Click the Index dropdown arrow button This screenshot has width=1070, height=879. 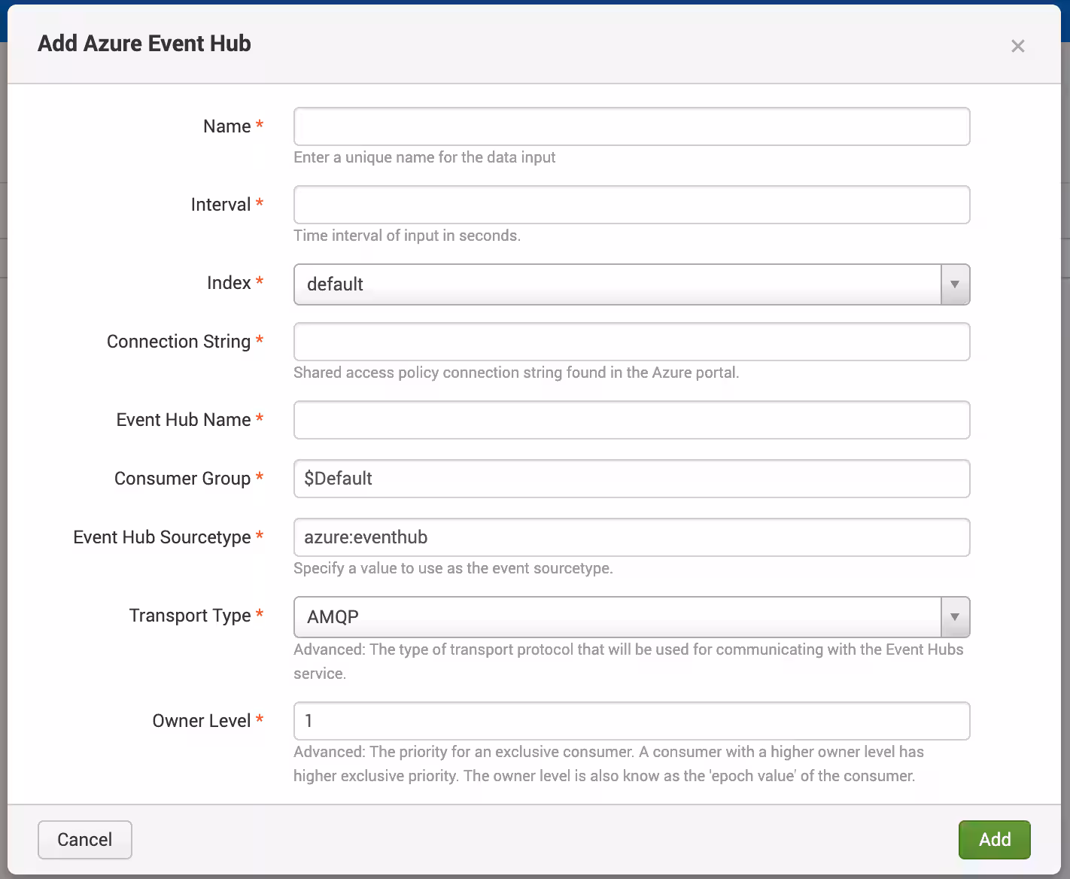[955, 284]
